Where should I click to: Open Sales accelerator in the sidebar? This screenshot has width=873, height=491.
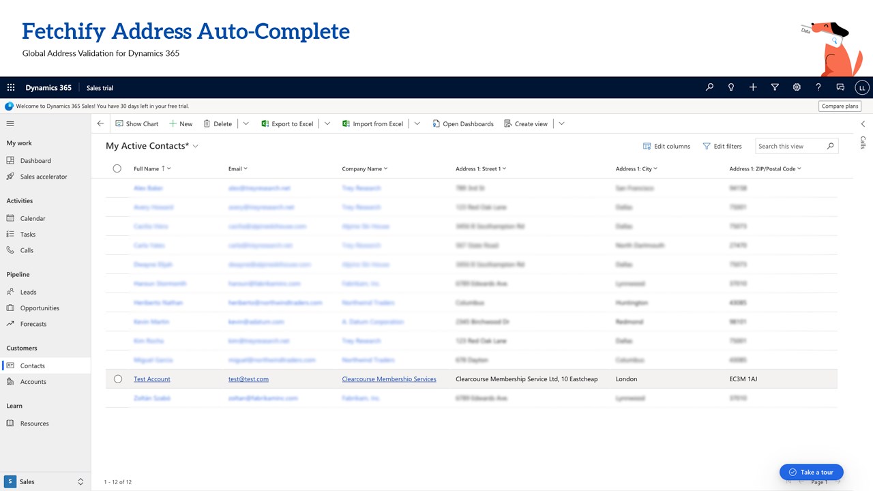(45, 177)
